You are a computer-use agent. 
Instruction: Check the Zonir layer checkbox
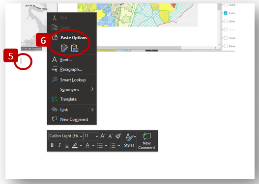click(x=226, y=21)
